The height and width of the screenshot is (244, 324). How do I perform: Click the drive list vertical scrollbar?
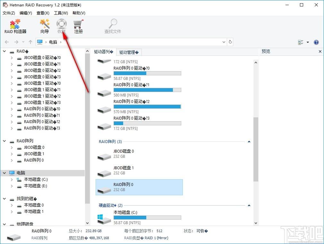256,149
